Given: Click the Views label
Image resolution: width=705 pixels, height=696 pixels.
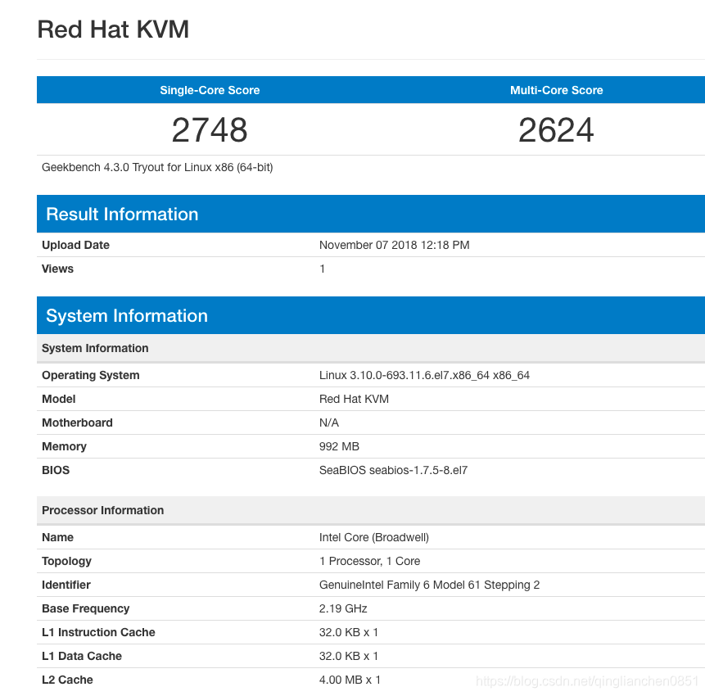Looking at the screenshot, I should coord(57,269).
